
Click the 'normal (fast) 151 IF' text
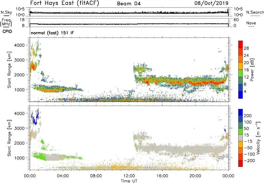click(x=52, y=33)
